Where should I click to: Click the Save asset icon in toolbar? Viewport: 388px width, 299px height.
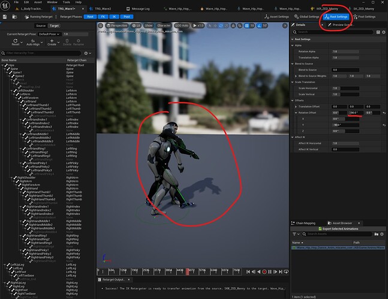click(5, 17)
